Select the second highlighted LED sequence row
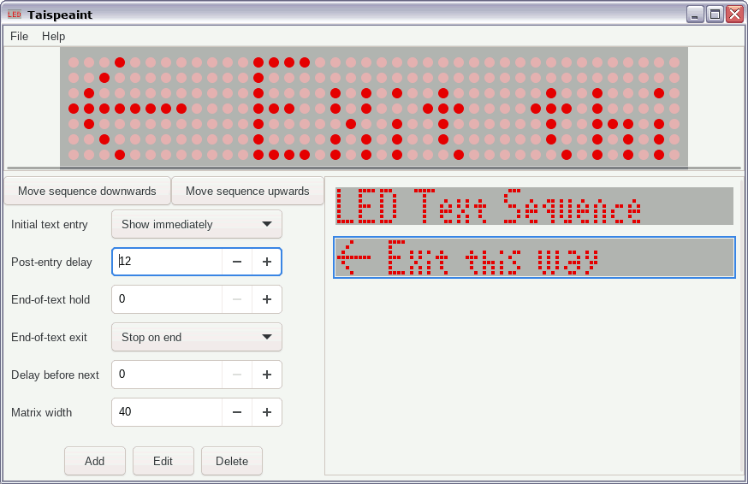Image resolution: width=748 pixels, height=484 pixels. click(x=534, y=257)
